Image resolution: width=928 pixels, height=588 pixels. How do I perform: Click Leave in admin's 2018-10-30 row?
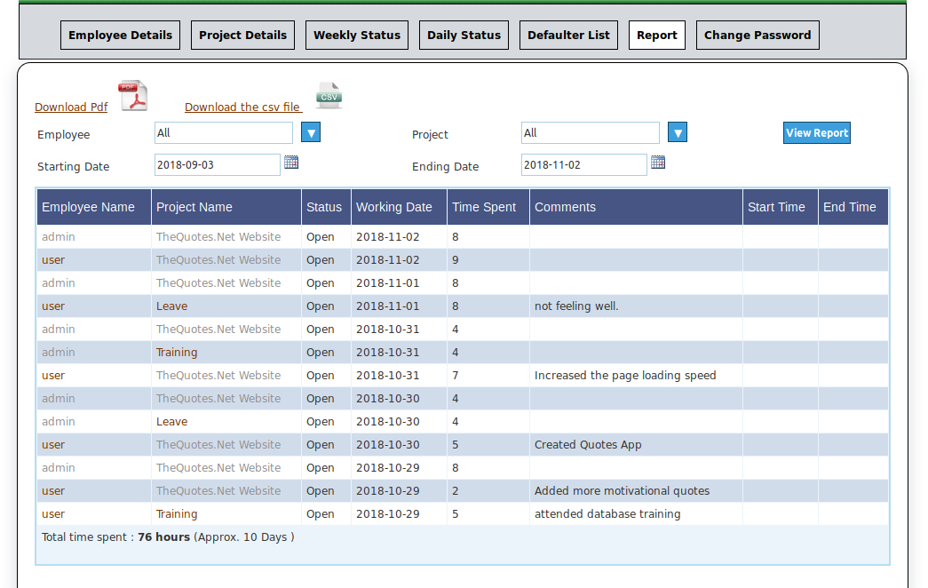(x=171, y=422)
